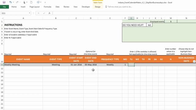The height and width of the screenshot is (110, 196).
Task: Open the Non-Business Days filter dropdown
Action: click(194, 61)
